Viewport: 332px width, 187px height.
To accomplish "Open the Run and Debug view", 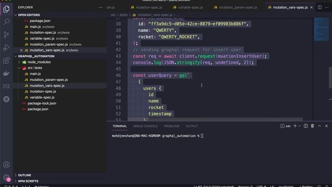I will click(6, 47).
